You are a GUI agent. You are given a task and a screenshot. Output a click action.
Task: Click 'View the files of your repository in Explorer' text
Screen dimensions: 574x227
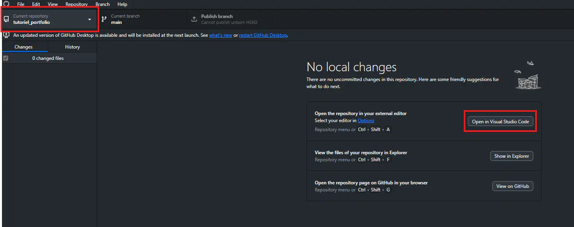click(361, 153)
